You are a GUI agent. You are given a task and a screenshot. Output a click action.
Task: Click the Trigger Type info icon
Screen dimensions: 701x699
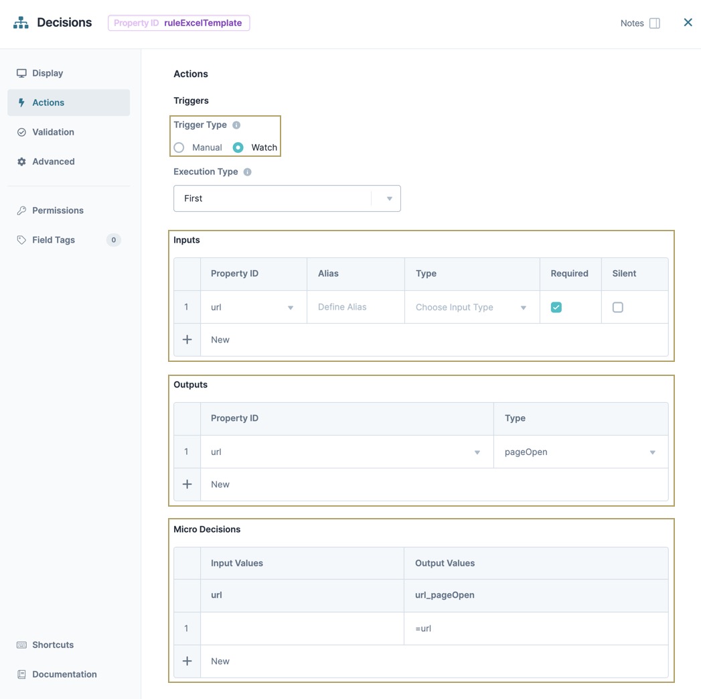click(x=236, y=125)
